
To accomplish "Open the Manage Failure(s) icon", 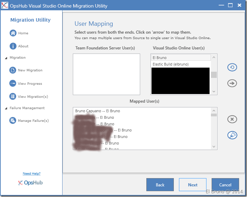I will 13,120.
